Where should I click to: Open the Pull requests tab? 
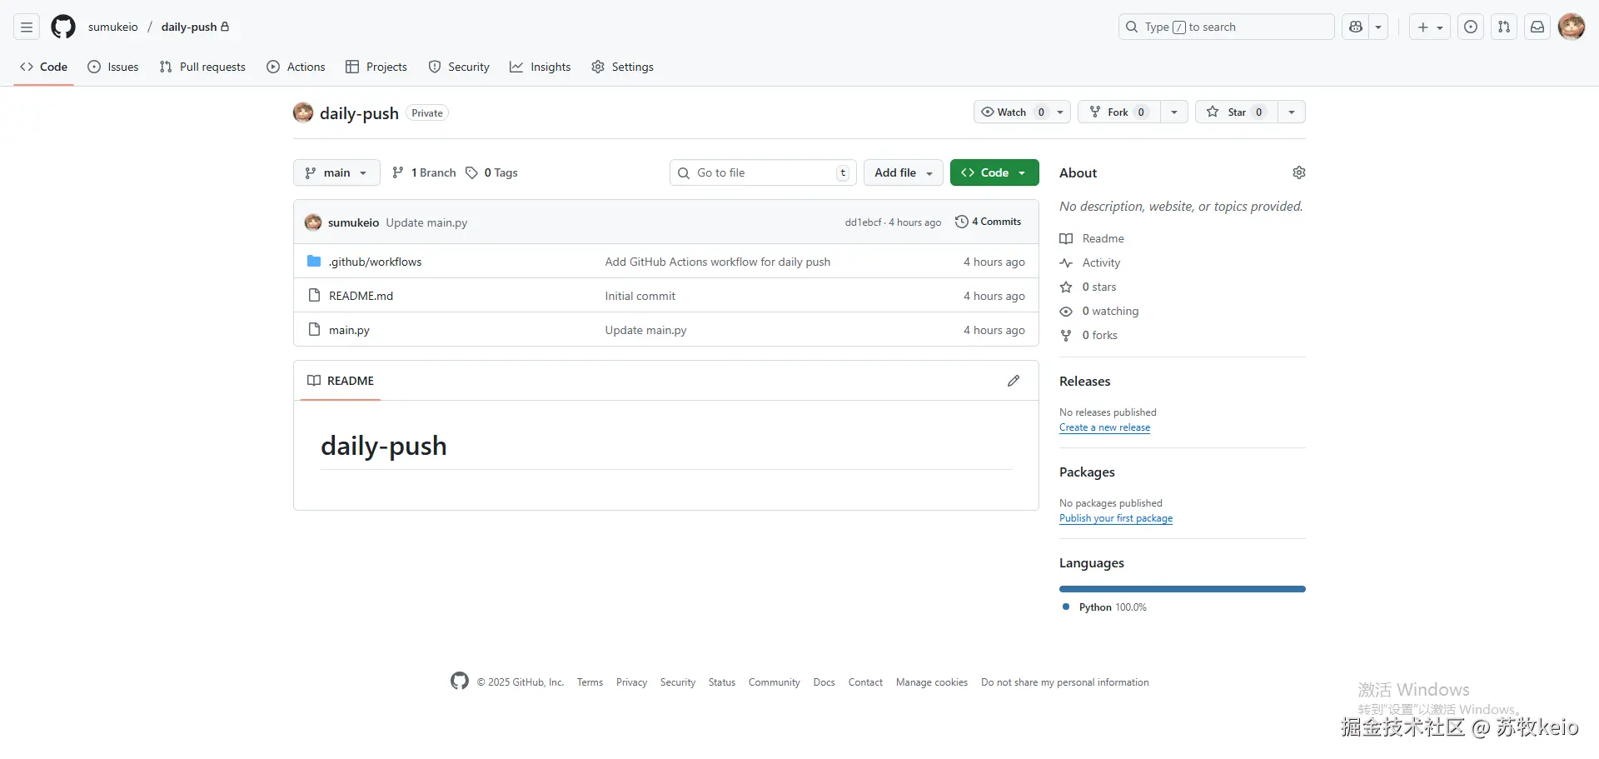coord(202,67)
